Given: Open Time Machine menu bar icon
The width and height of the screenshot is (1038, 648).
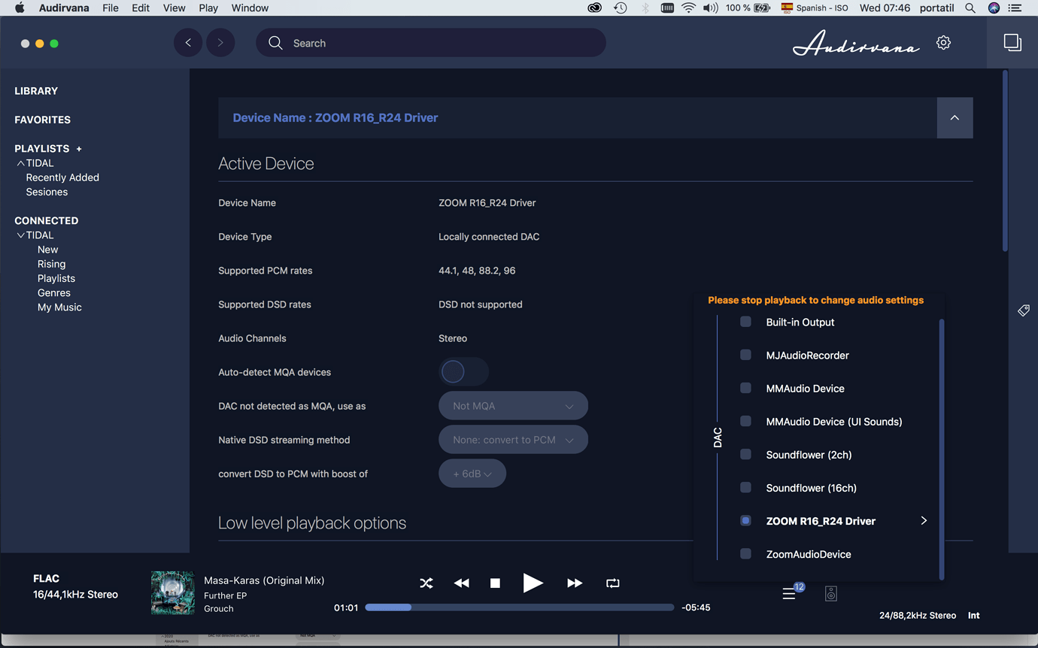Looking at the screenshot, I should 621,8.
